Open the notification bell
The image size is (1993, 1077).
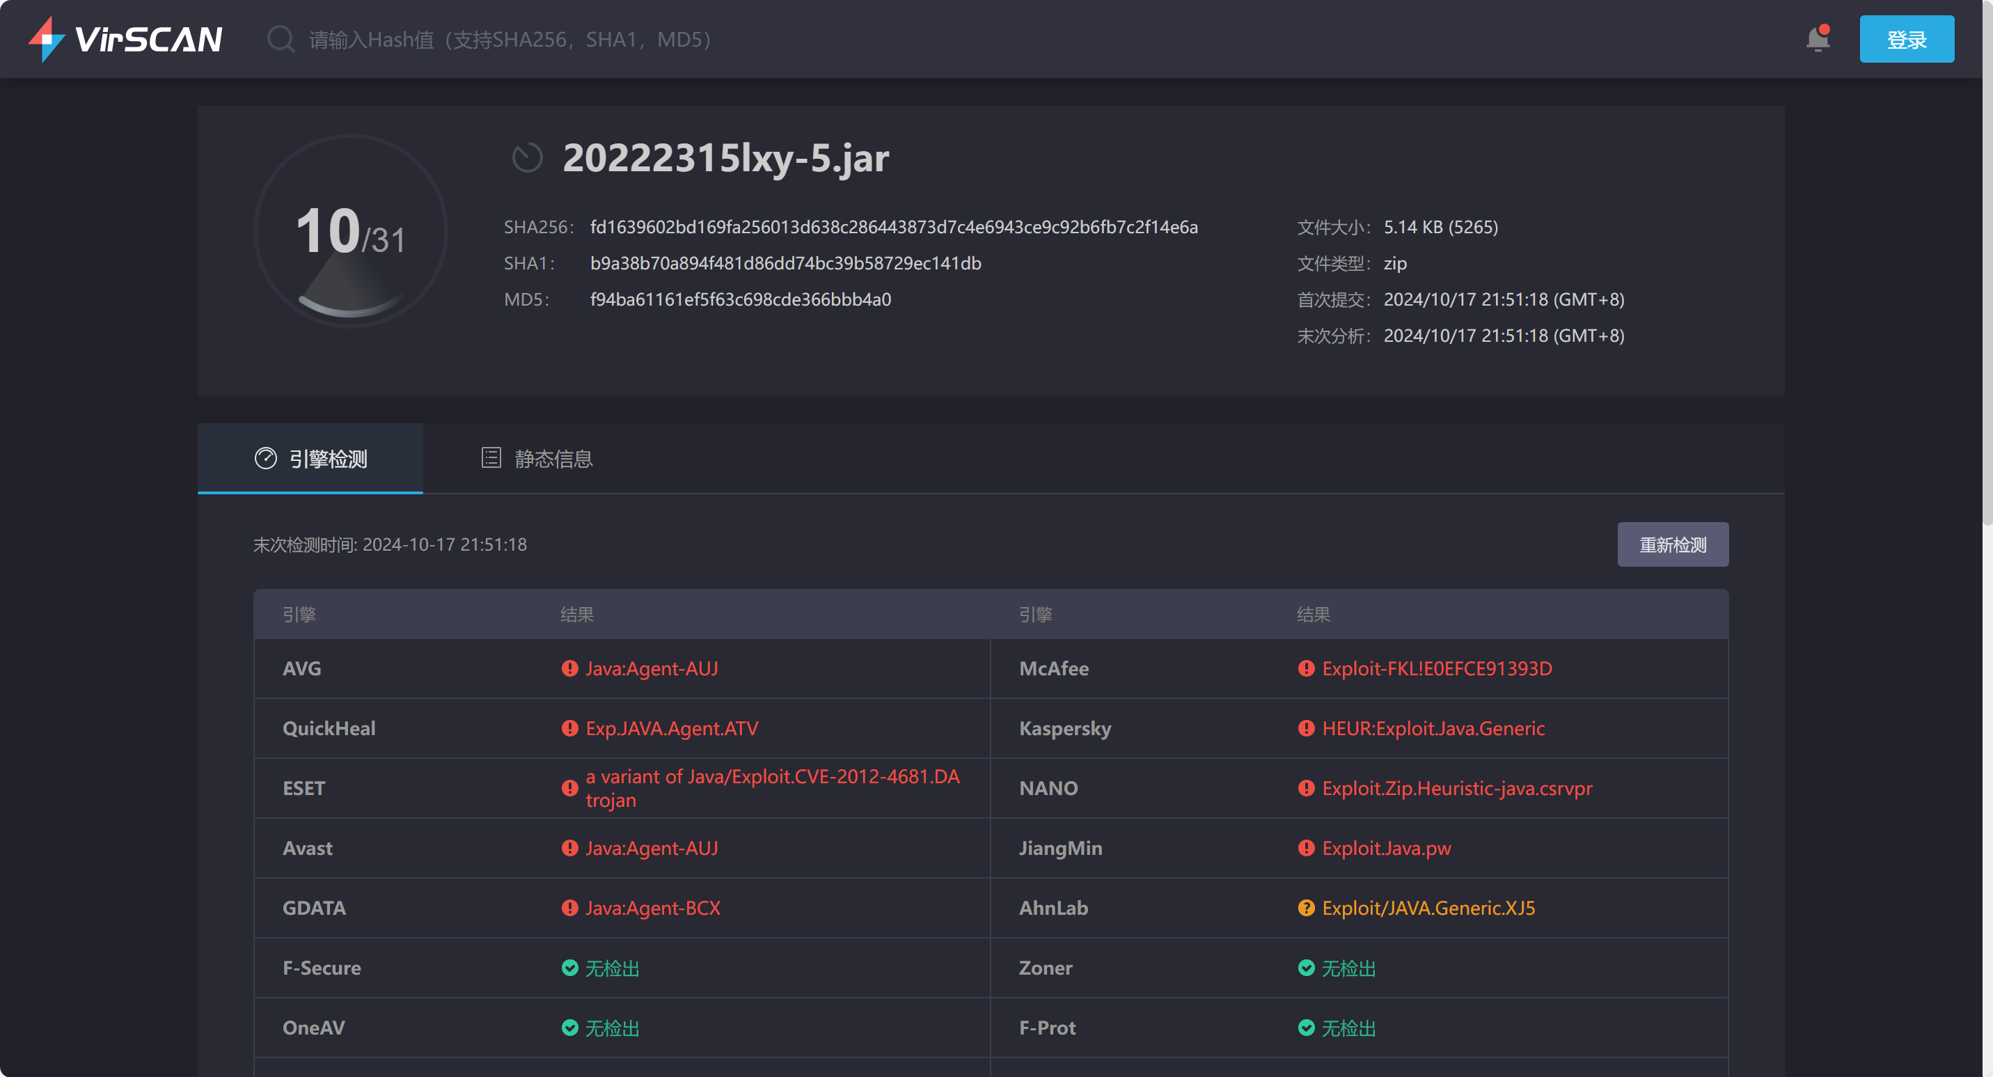[x=1818, y=39]
